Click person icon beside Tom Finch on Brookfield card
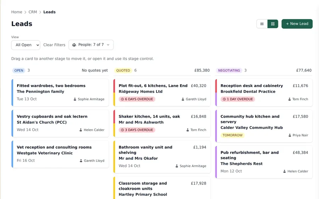Screen dimensions: 319x199 [290, 99]
